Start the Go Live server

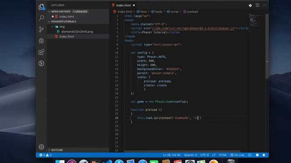click(x=237, y=155)
